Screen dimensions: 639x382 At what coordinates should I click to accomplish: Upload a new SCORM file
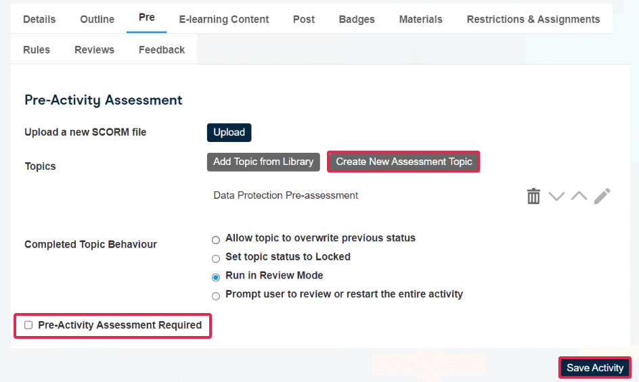click(229, 133)
